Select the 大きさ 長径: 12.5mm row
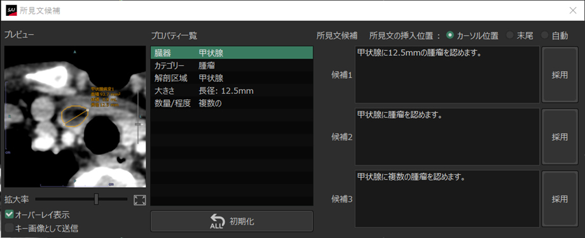585x238 pixels. pos(231,91)
